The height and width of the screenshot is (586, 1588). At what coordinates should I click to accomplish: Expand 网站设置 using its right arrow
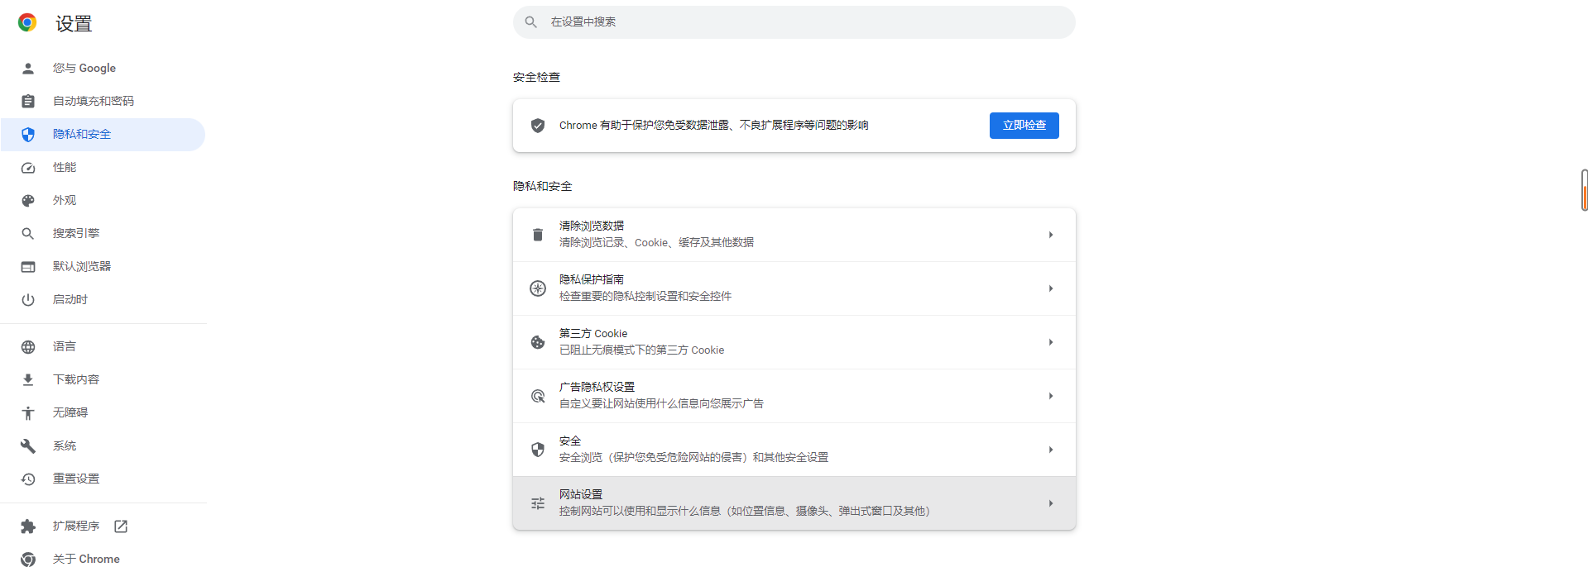point(1050,503)
